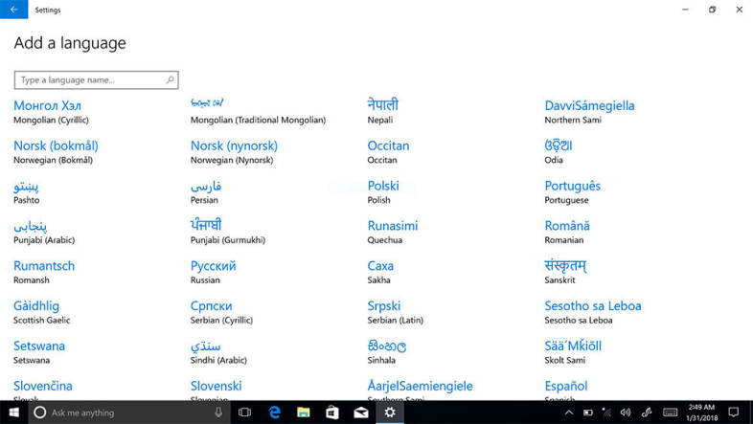Open File Explorer from taskbar
753x424 pixels.
303,413
